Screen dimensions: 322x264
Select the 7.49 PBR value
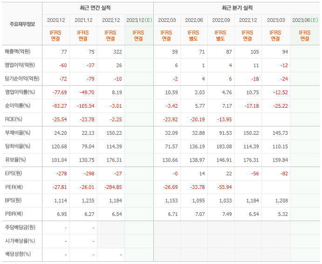click(227, 215)
